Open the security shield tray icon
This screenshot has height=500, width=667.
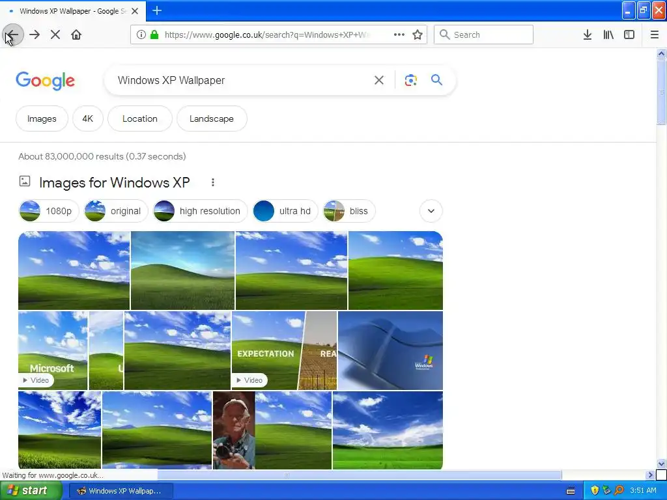(x=595, y=491)
